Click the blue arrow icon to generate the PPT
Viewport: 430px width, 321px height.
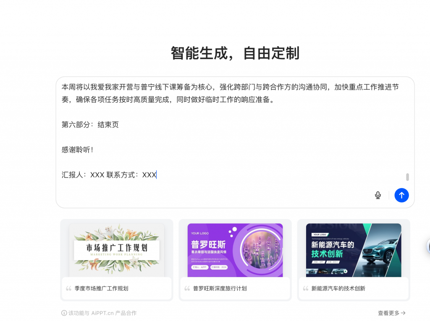click(401, 195)
